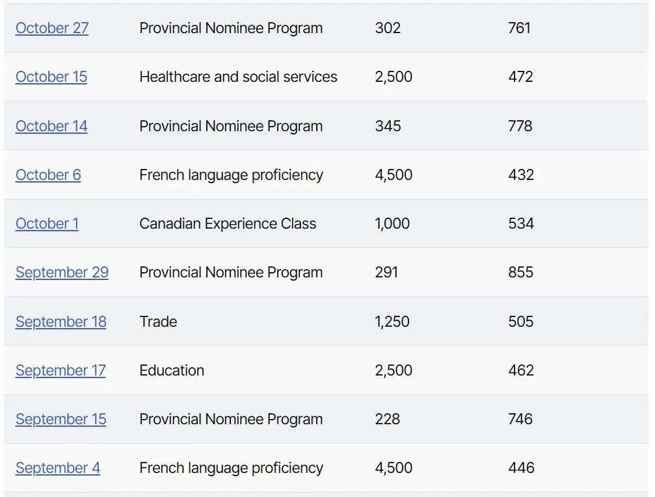Click the 534 score value
This screenshot has height=497, width=655.
tap(521, 223)
